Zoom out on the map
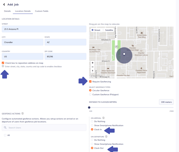 click(93, 67)
